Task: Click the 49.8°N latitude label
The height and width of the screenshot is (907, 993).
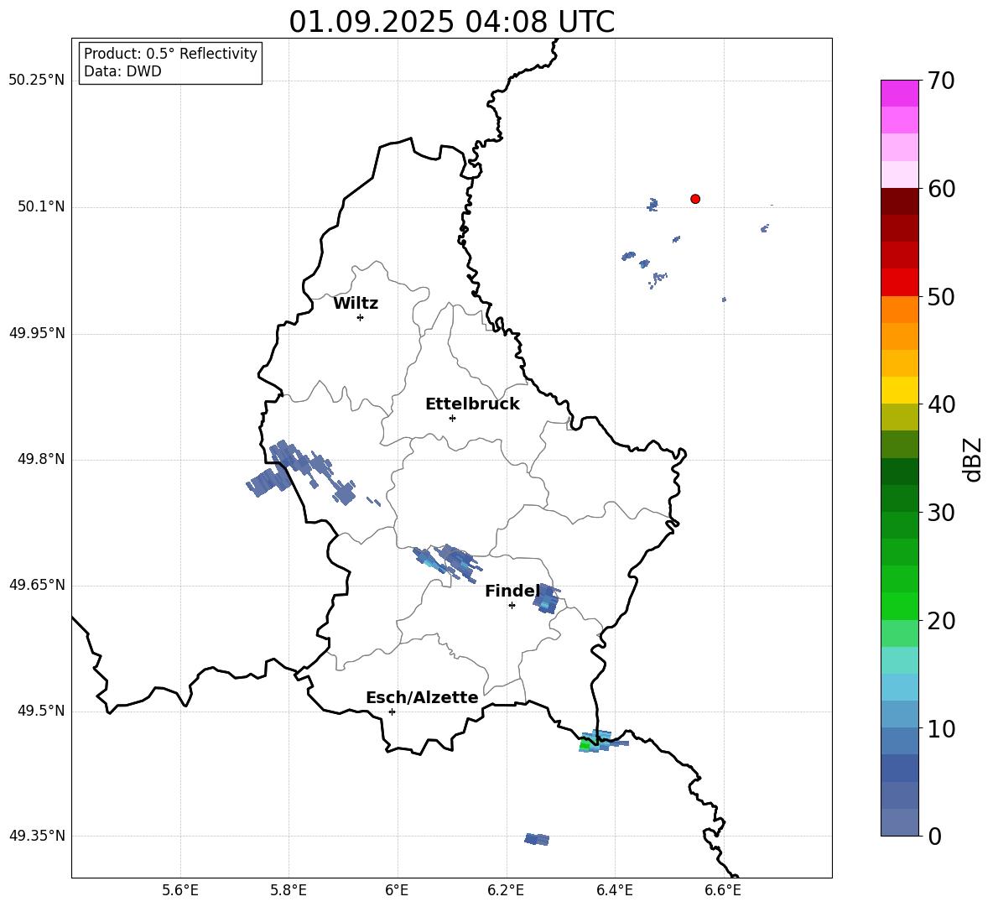Action: pos(41,459)
